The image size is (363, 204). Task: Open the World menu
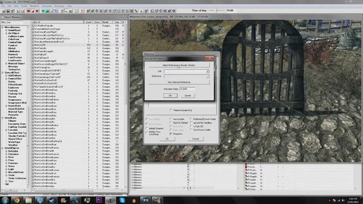24,6
